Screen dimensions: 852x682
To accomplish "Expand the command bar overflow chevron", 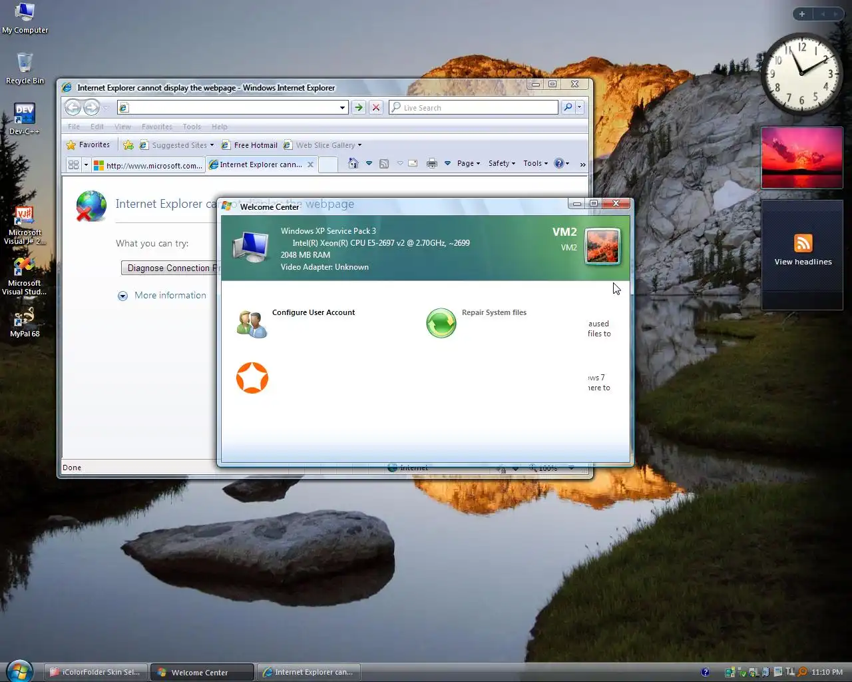I will click(x=582, y=164).
